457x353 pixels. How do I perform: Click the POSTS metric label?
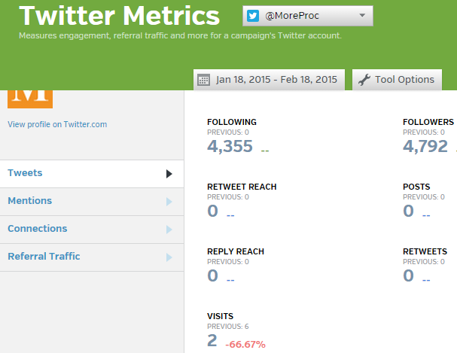coord(416,187)
